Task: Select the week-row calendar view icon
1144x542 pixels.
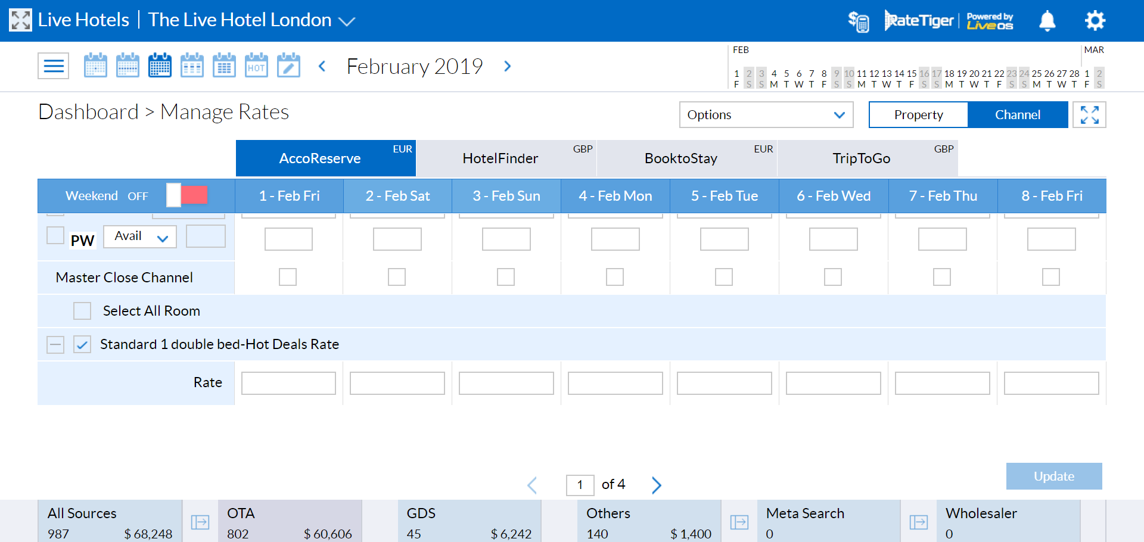Action: click(x=128, y=65)
